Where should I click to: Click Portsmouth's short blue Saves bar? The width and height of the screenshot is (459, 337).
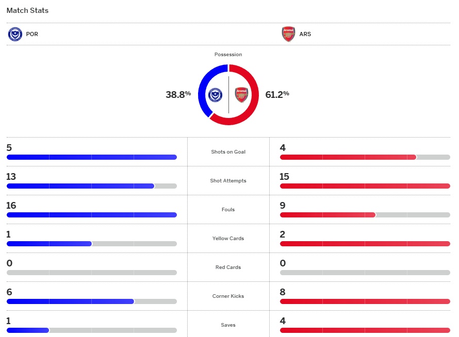(x=28, y=330)
